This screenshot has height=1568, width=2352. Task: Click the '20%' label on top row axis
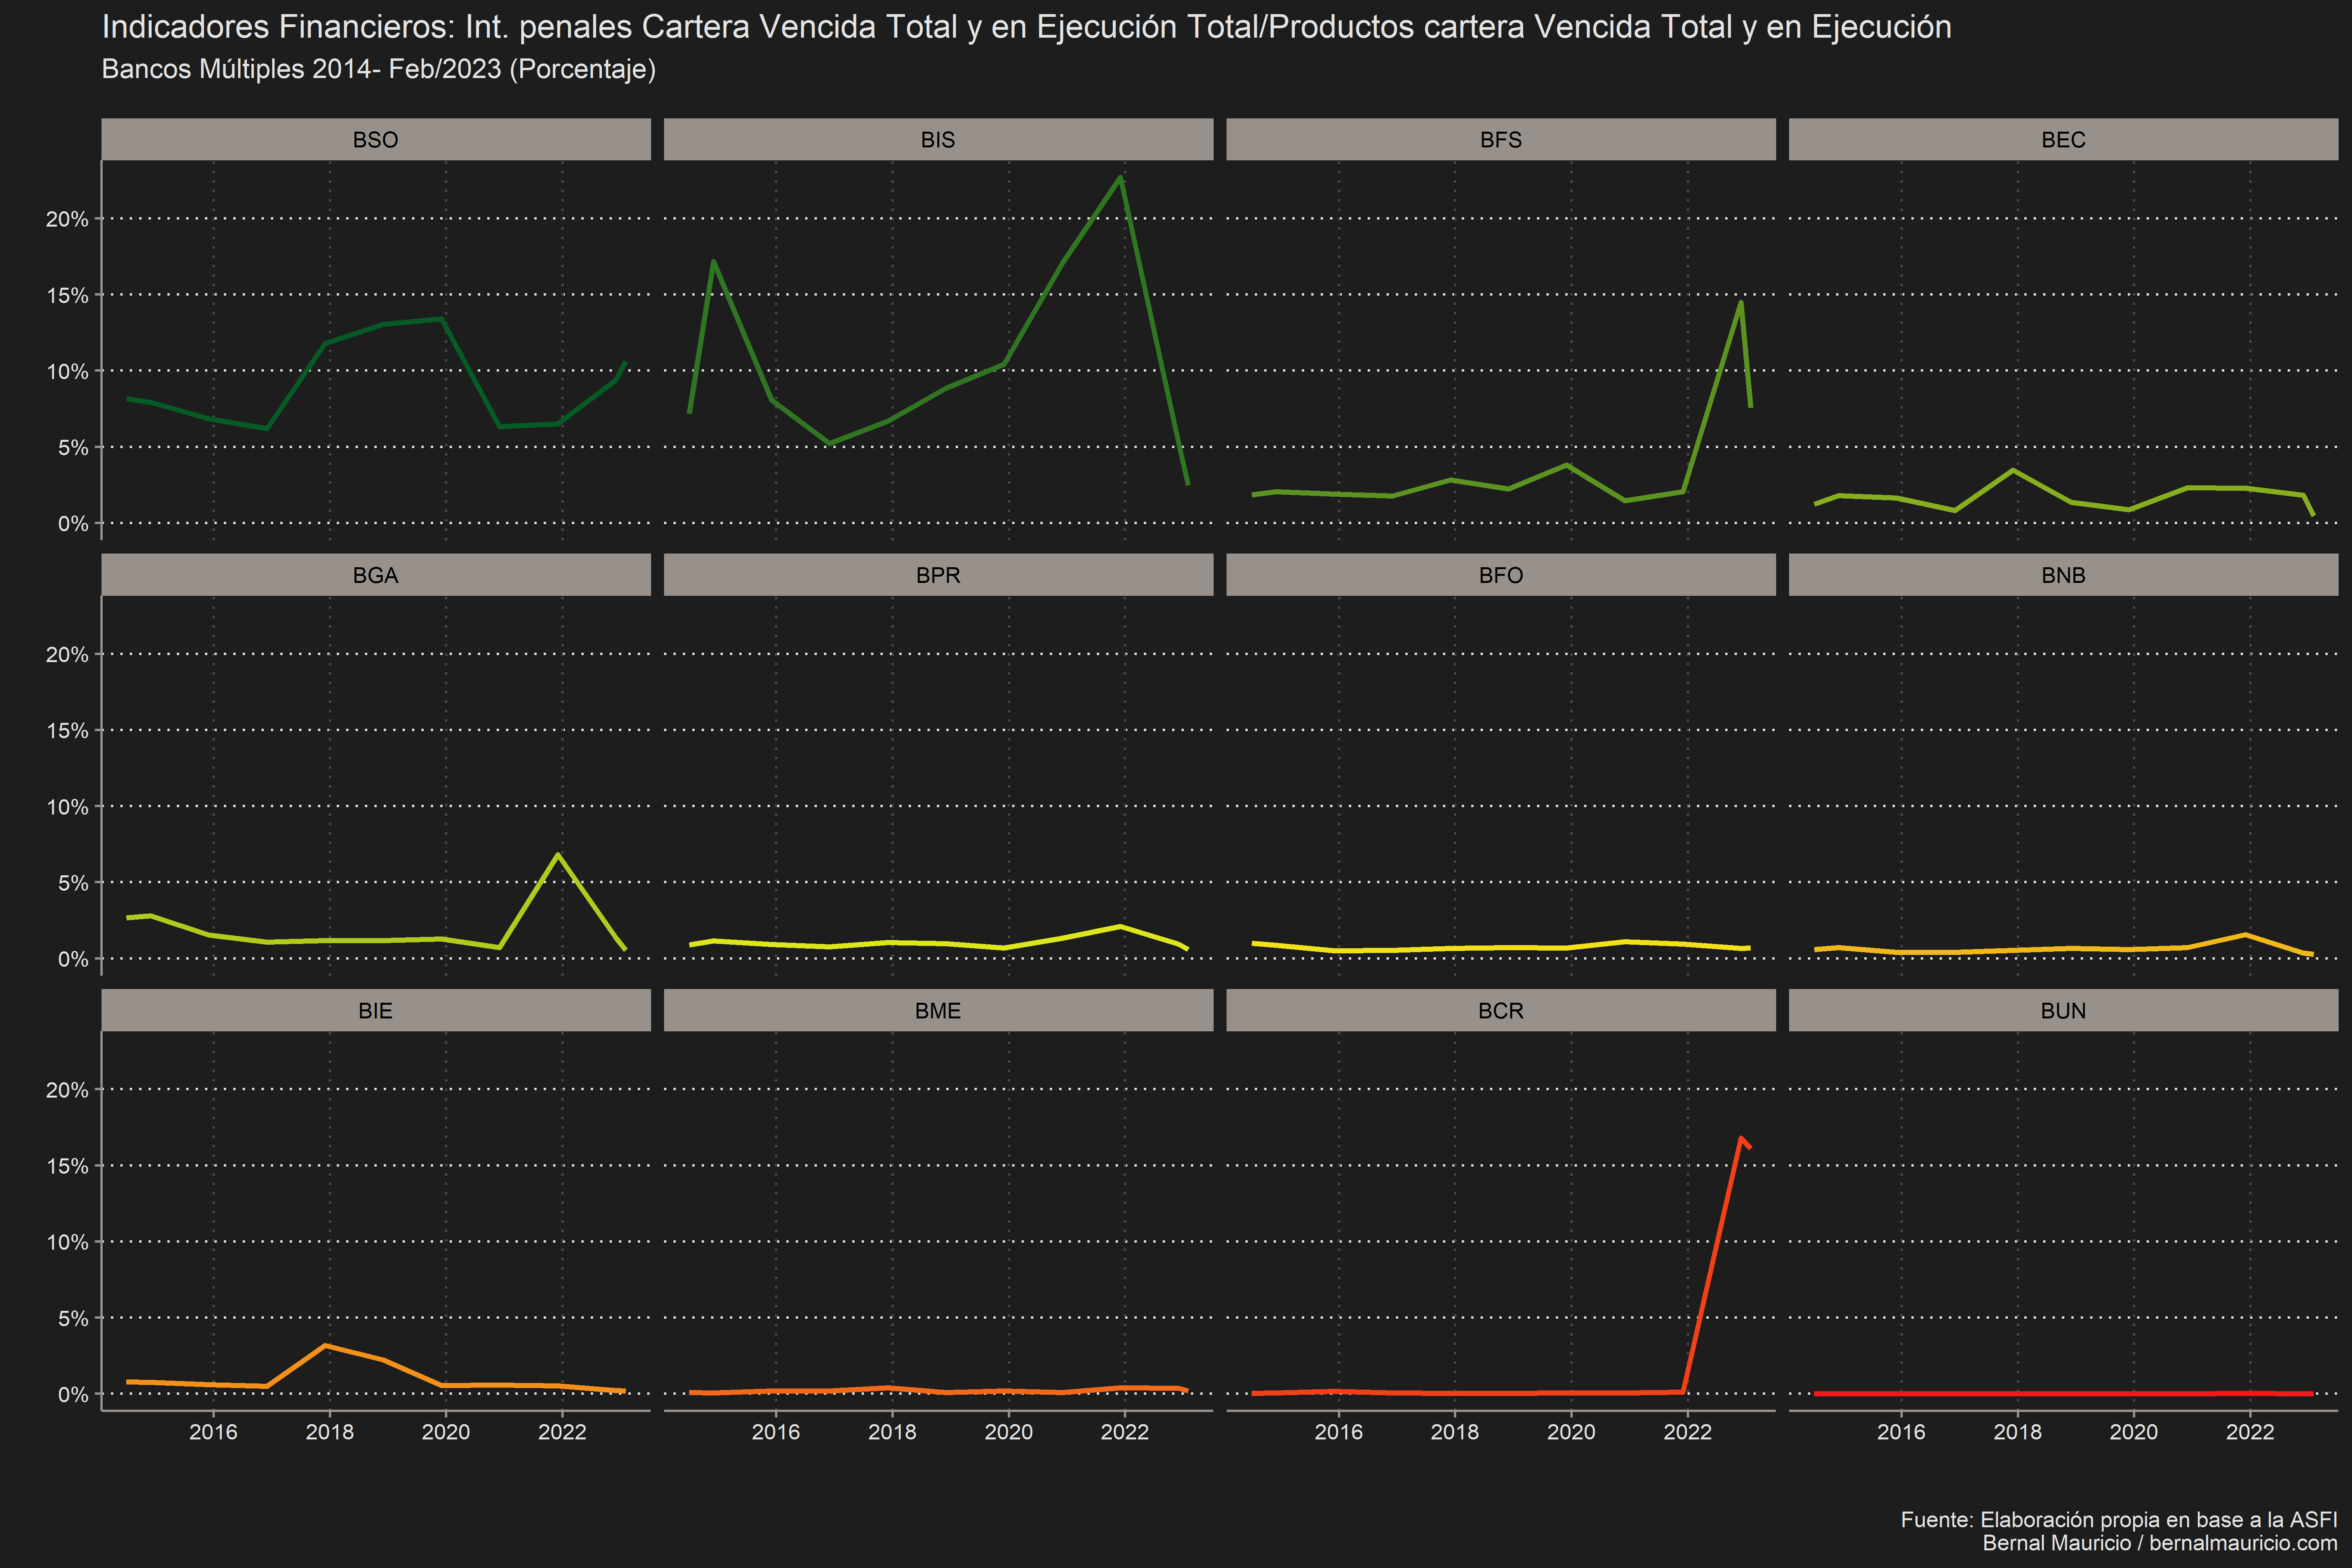point(67,219)
